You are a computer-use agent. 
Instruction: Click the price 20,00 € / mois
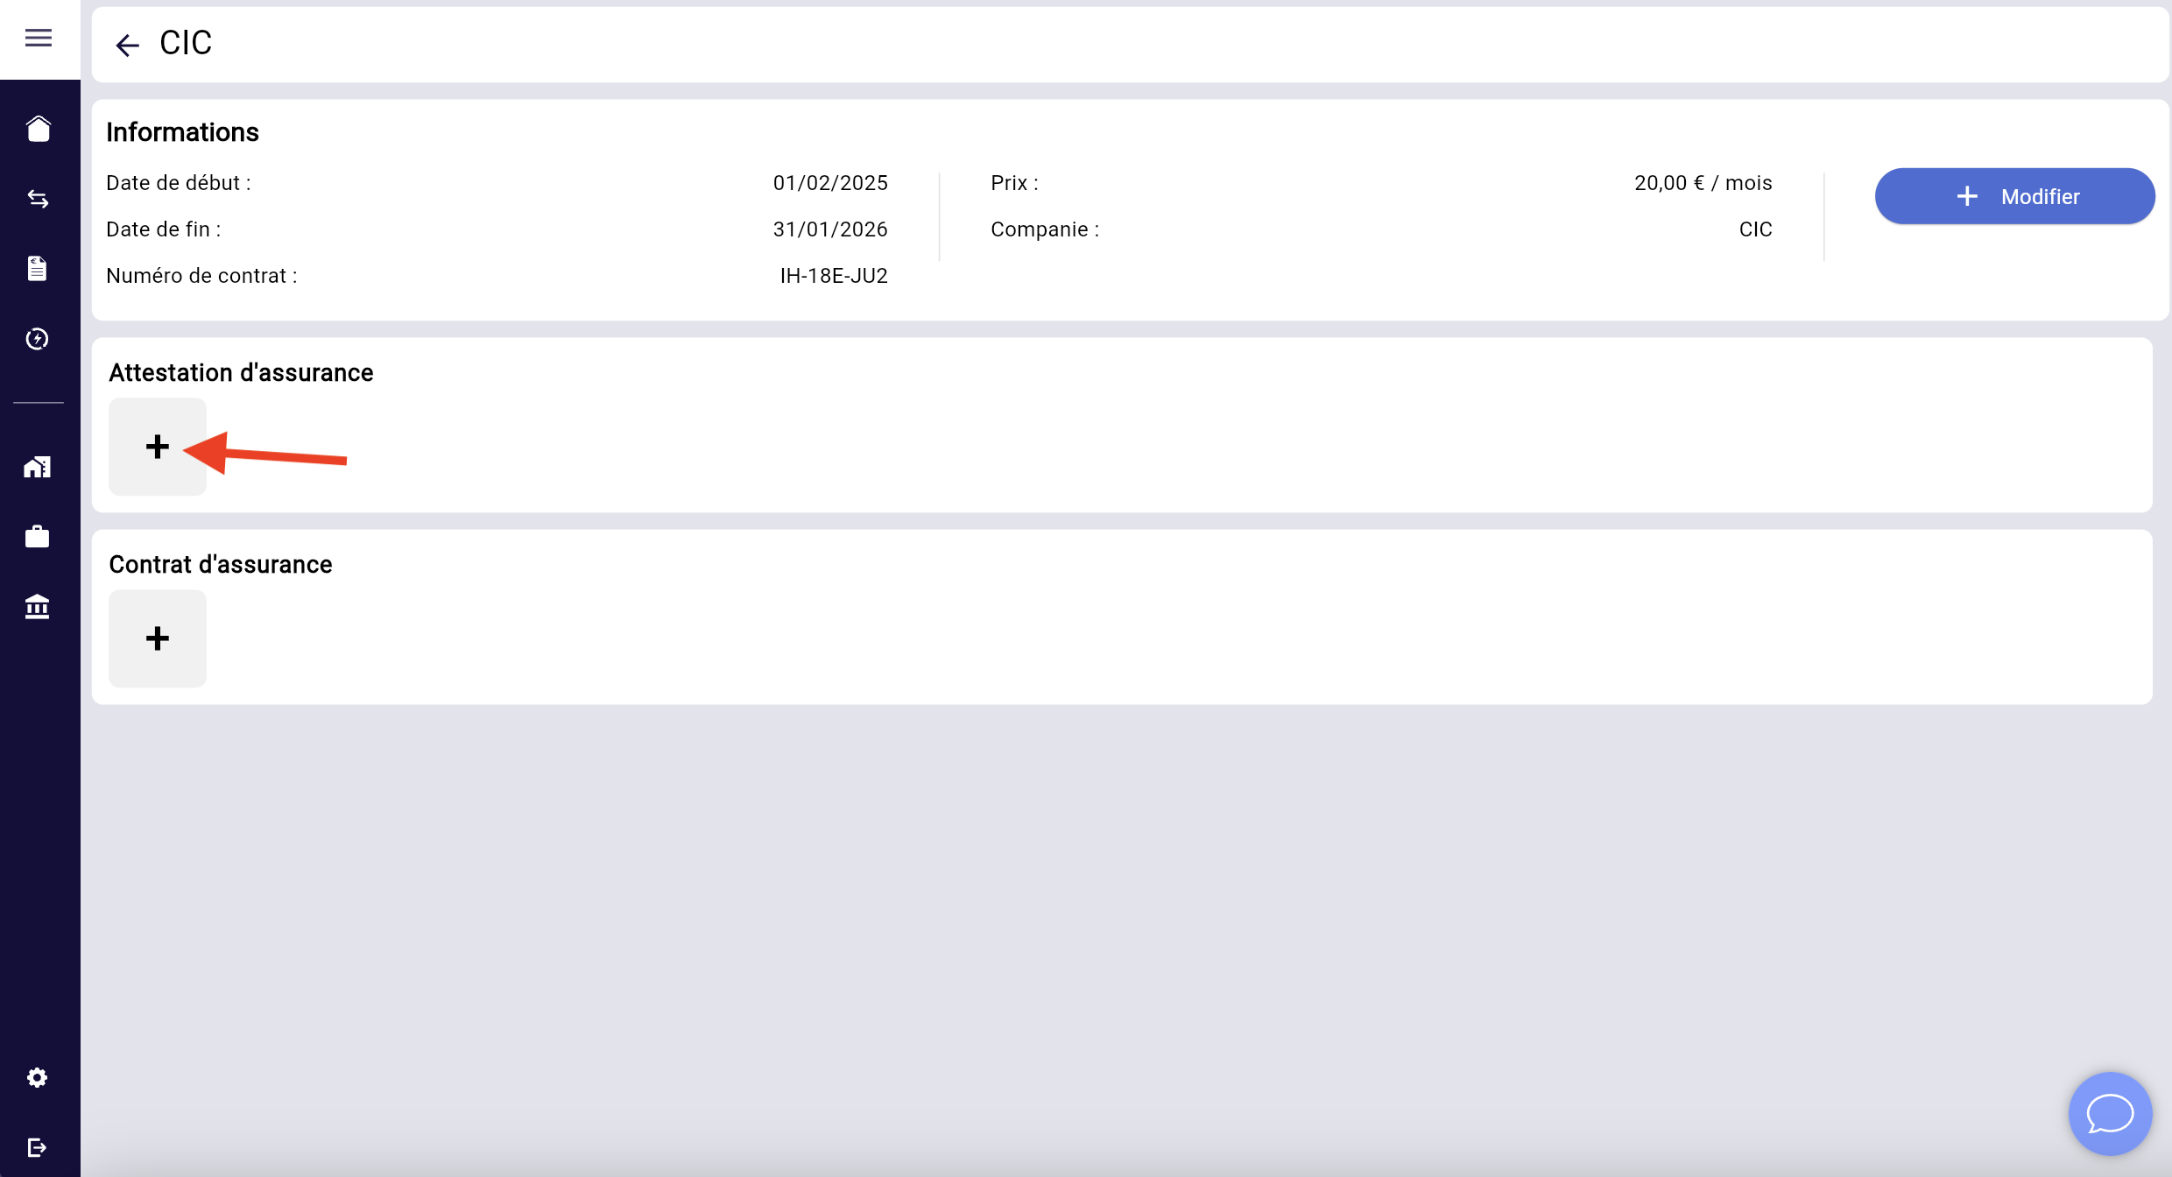coord(1703,183)
